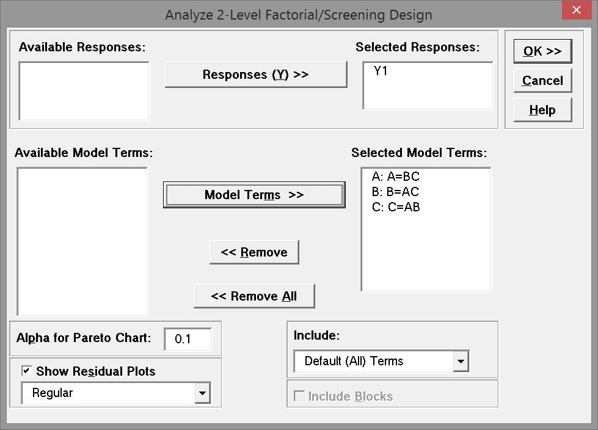
Task: Expand the Regular residual plots dropdown
Action: 202,393
